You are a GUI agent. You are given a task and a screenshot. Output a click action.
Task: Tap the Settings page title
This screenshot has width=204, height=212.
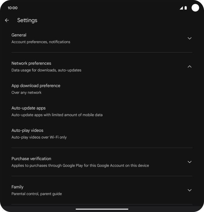(x=27, y=20)
